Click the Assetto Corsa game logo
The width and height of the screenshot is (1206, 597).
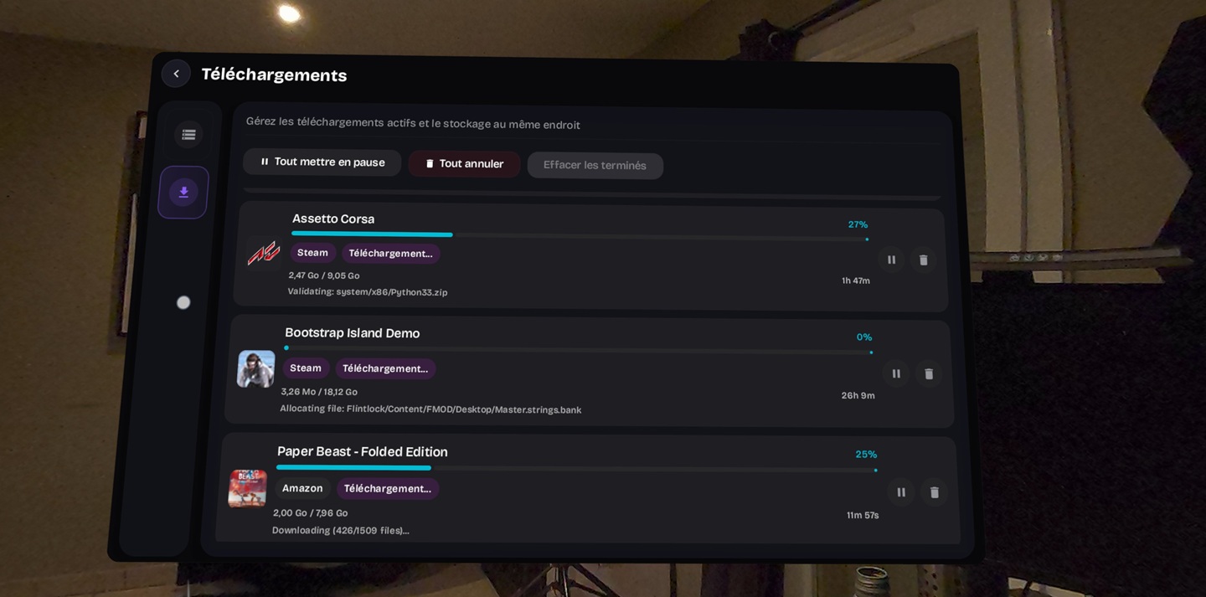point(264,253)
